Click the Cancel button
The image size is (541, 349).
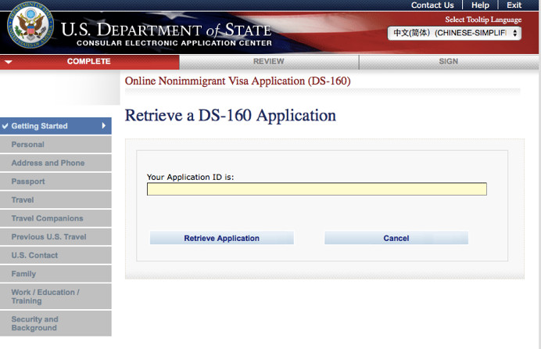(x=396, y=238)
